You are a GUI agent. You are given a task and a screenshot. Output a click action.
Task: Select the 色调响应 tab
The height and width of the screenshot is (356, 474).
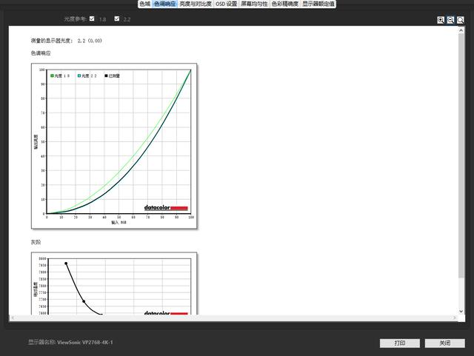tap(164, 4)
